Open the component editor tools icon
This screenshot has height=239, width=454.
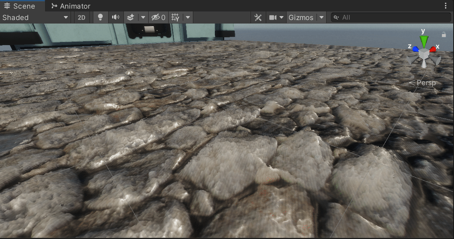(258, 17)
